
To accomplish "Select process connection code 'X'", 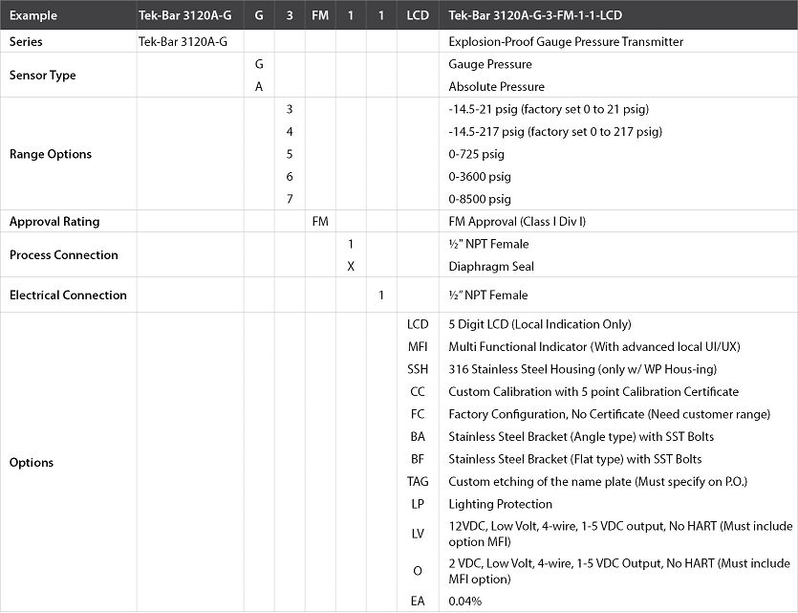I will (x=351, y=267).
